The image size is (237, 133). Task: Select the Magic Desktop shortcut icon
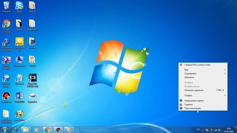[x=6, y=62]
